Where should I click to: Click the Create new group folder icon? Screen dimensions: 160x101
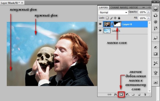click(x=133, y=95)
